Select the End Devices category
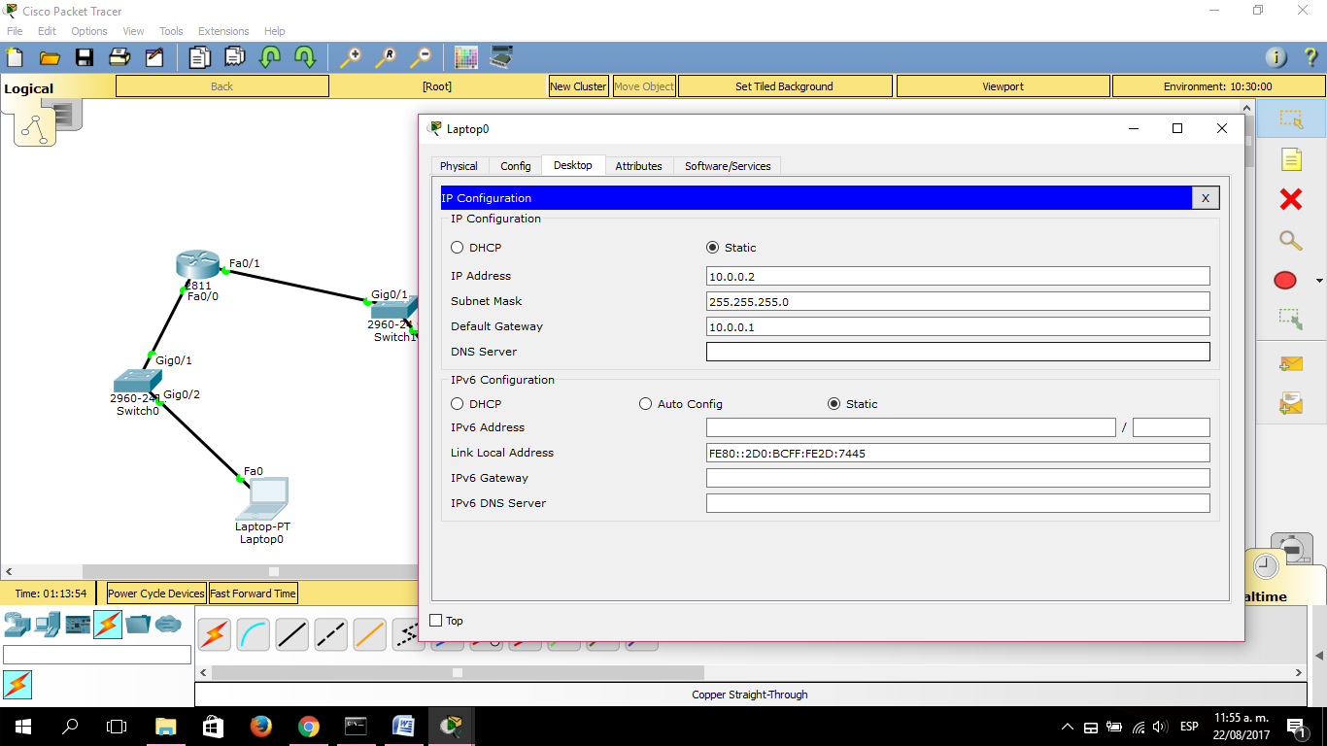Image resolution: width=1327 pixels, height=746 pixels. click(48, 624)
